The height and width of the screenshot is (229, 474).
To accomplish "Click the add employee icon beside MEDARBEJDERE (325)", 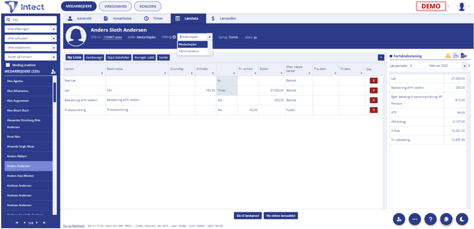I will (53, 72).
